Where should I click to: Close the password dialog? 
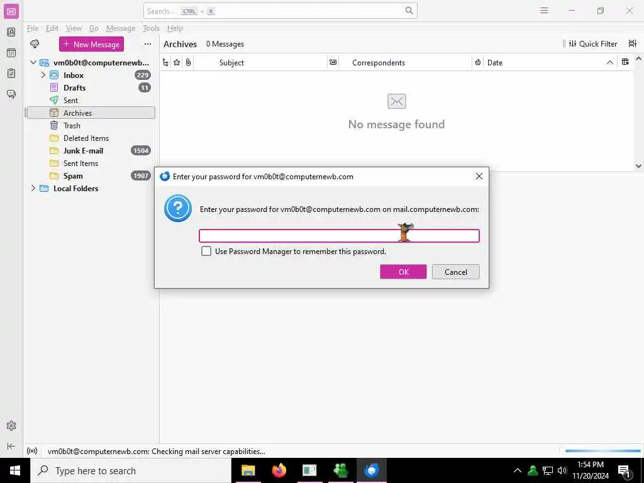tap(479, 176)
